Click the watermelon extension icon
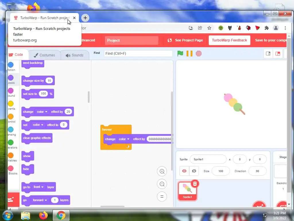The width and height of the screenshot is (294, 221). pyautogui.click(x=258, y=28)
